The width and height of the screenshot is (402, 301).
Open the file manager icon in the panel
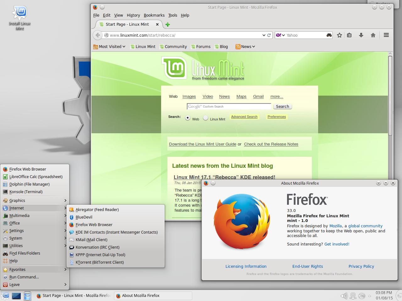28,296
